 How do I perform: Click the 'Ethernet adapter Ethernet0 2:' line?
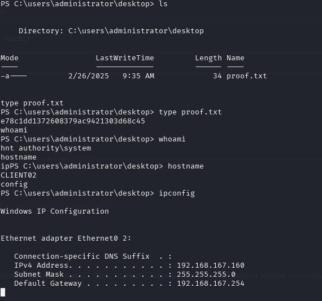(x=66, y=238)
